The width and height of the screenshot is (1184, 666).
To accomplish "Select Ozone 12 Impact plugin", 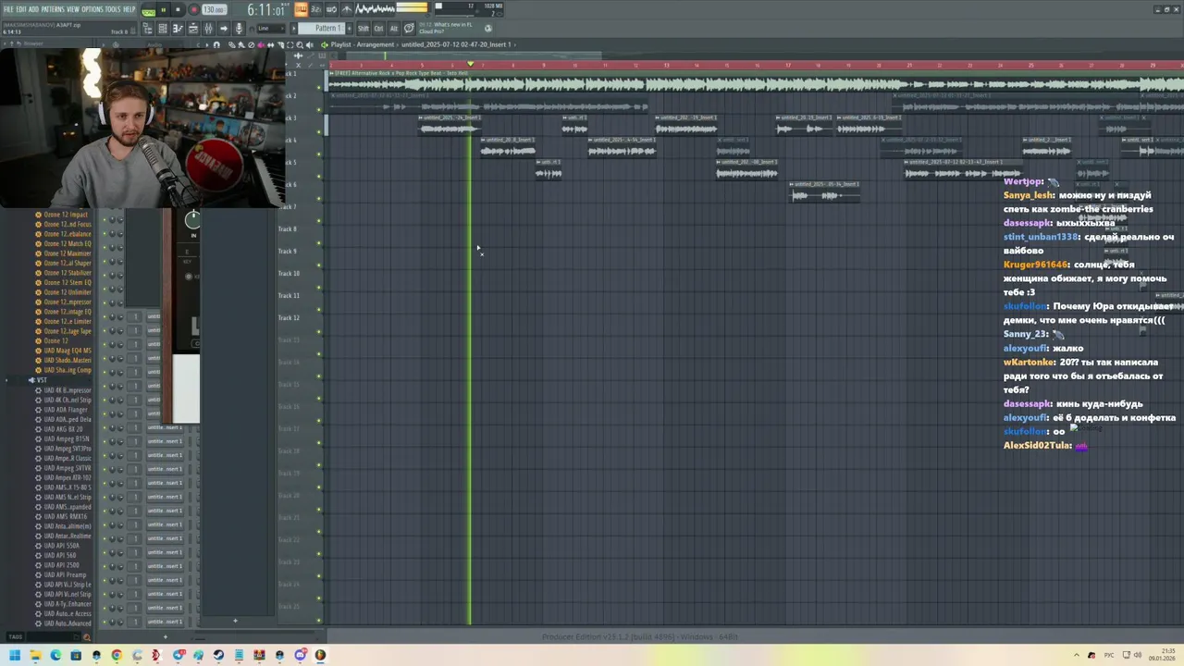I will point(66,215).
